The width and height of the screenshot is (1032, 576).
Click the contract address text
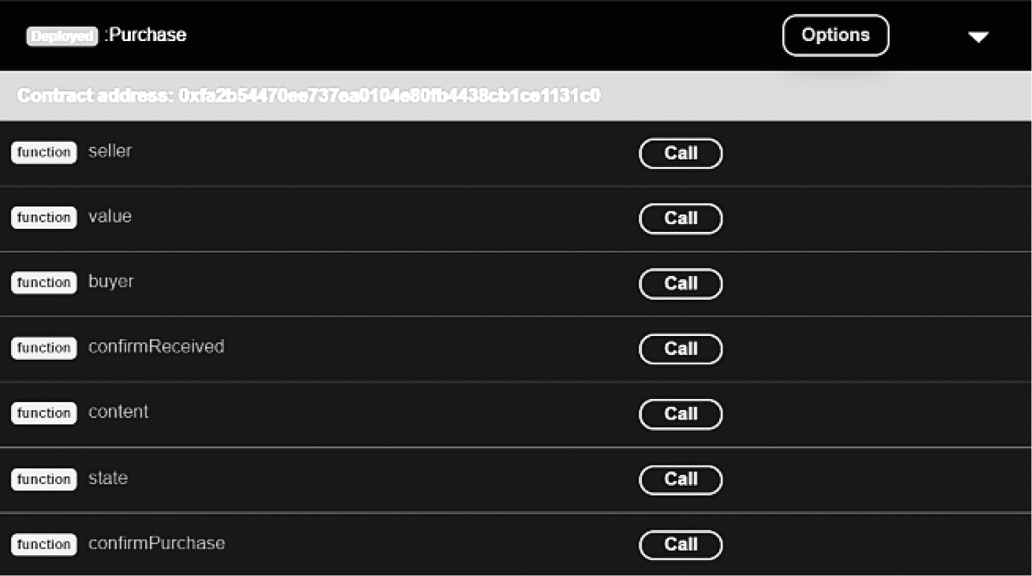click(308, 95)
